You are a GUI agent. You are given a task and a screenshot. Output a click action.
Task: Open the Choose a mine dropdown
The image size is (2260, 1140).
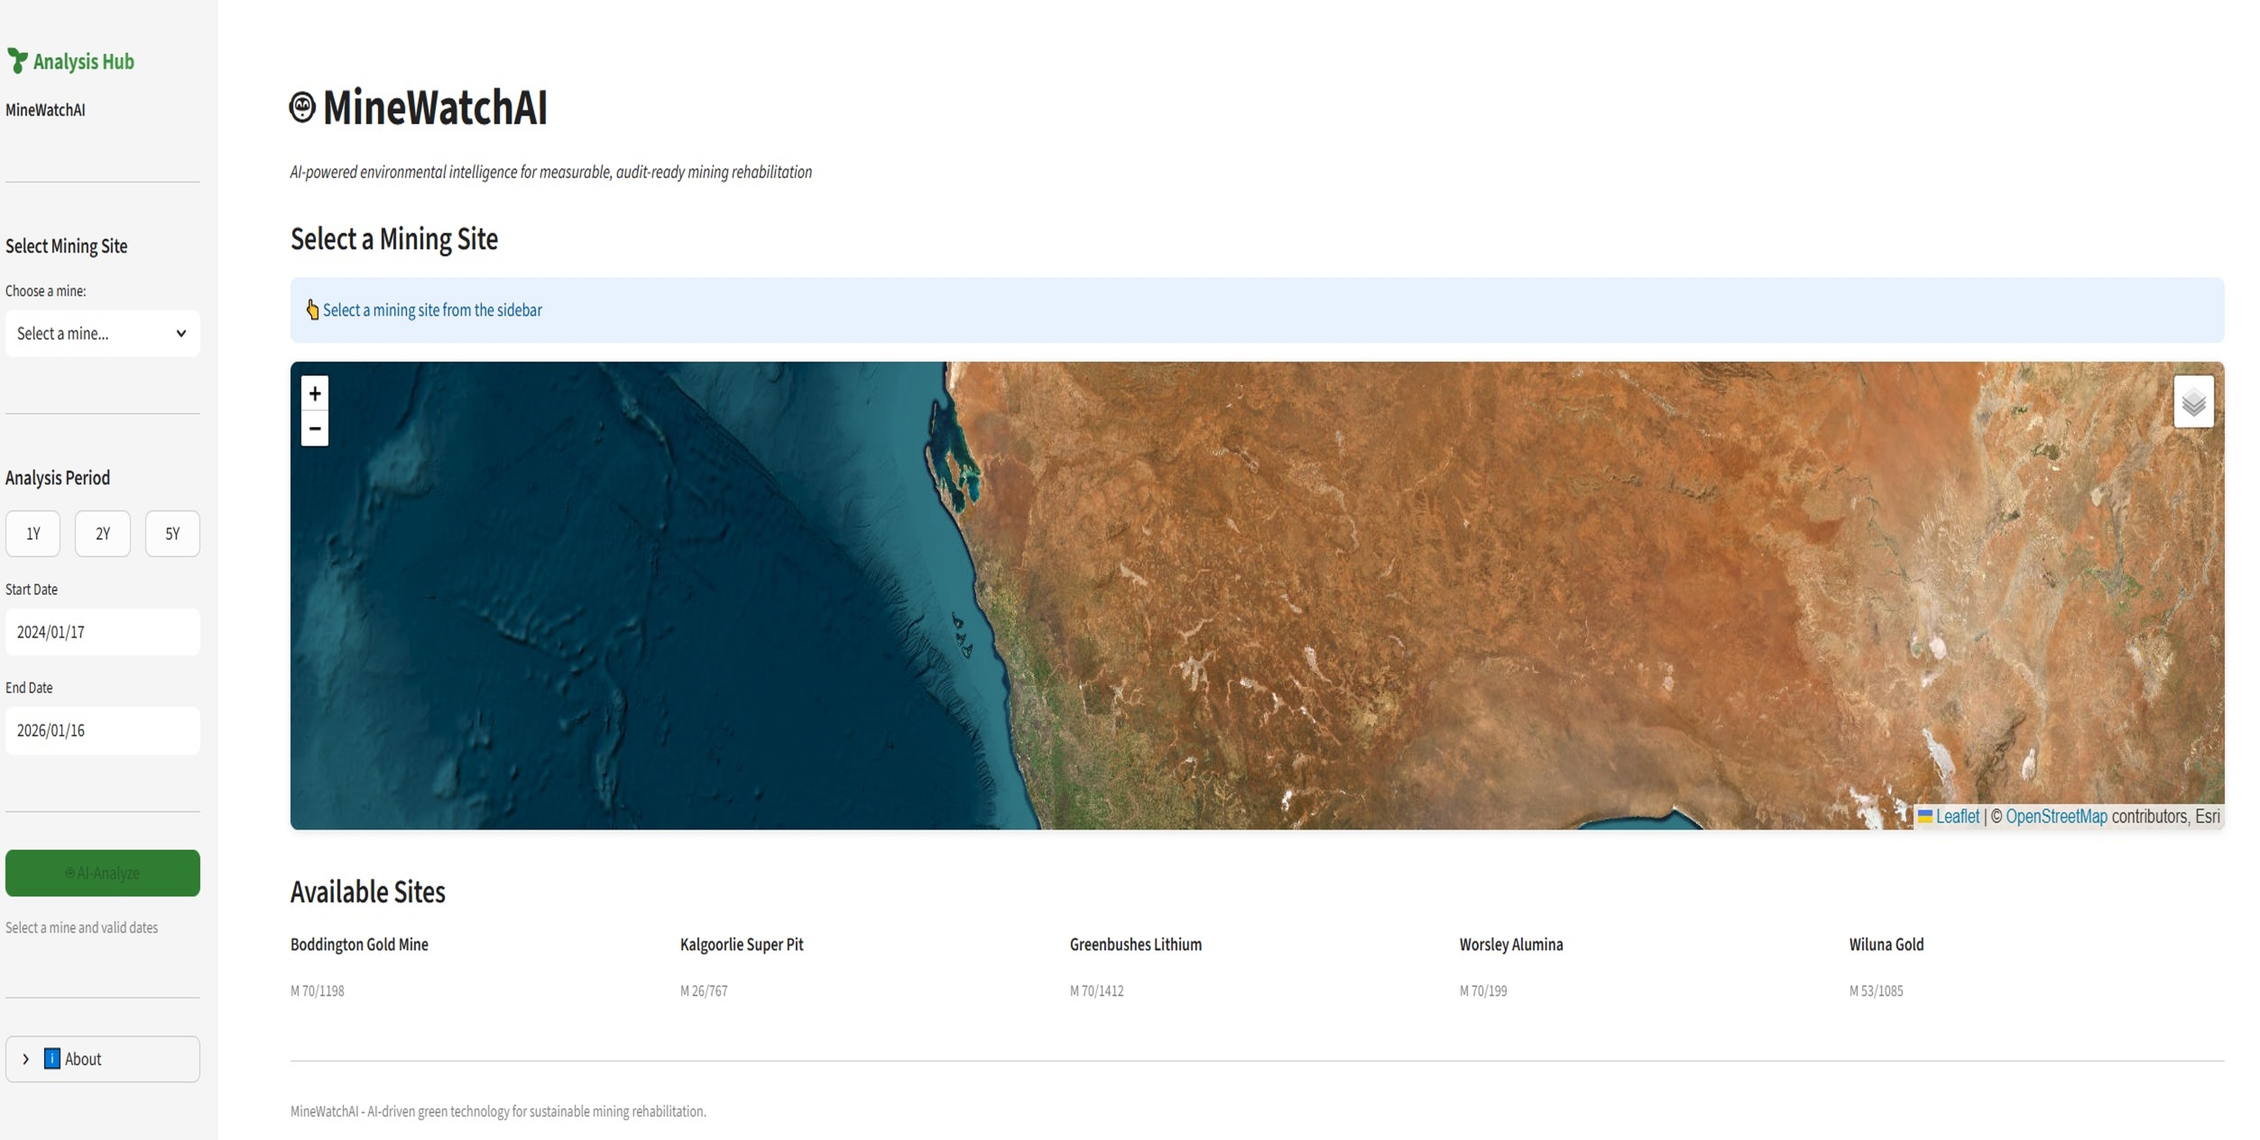(x=102, y=333)
